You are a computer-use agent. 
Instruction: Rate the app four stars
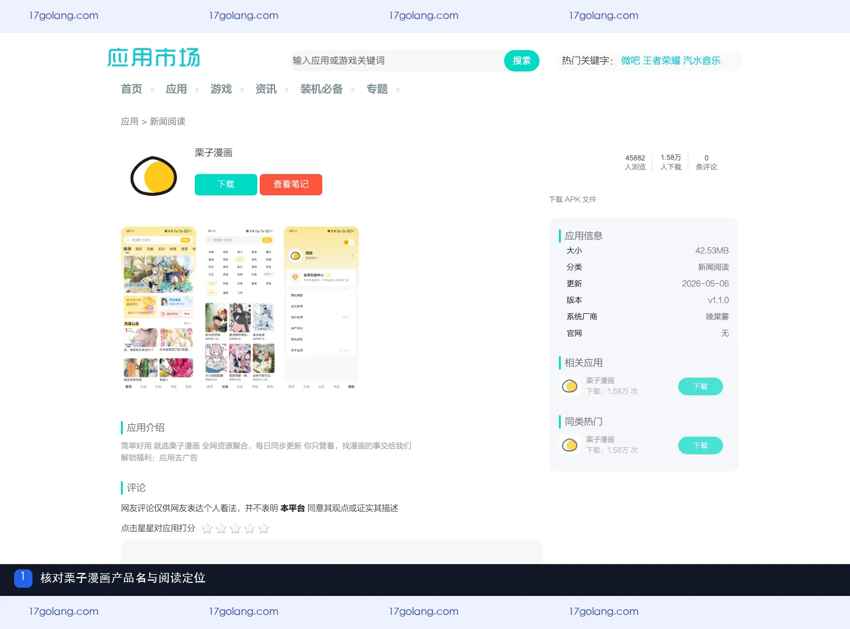tap(250, 528)
